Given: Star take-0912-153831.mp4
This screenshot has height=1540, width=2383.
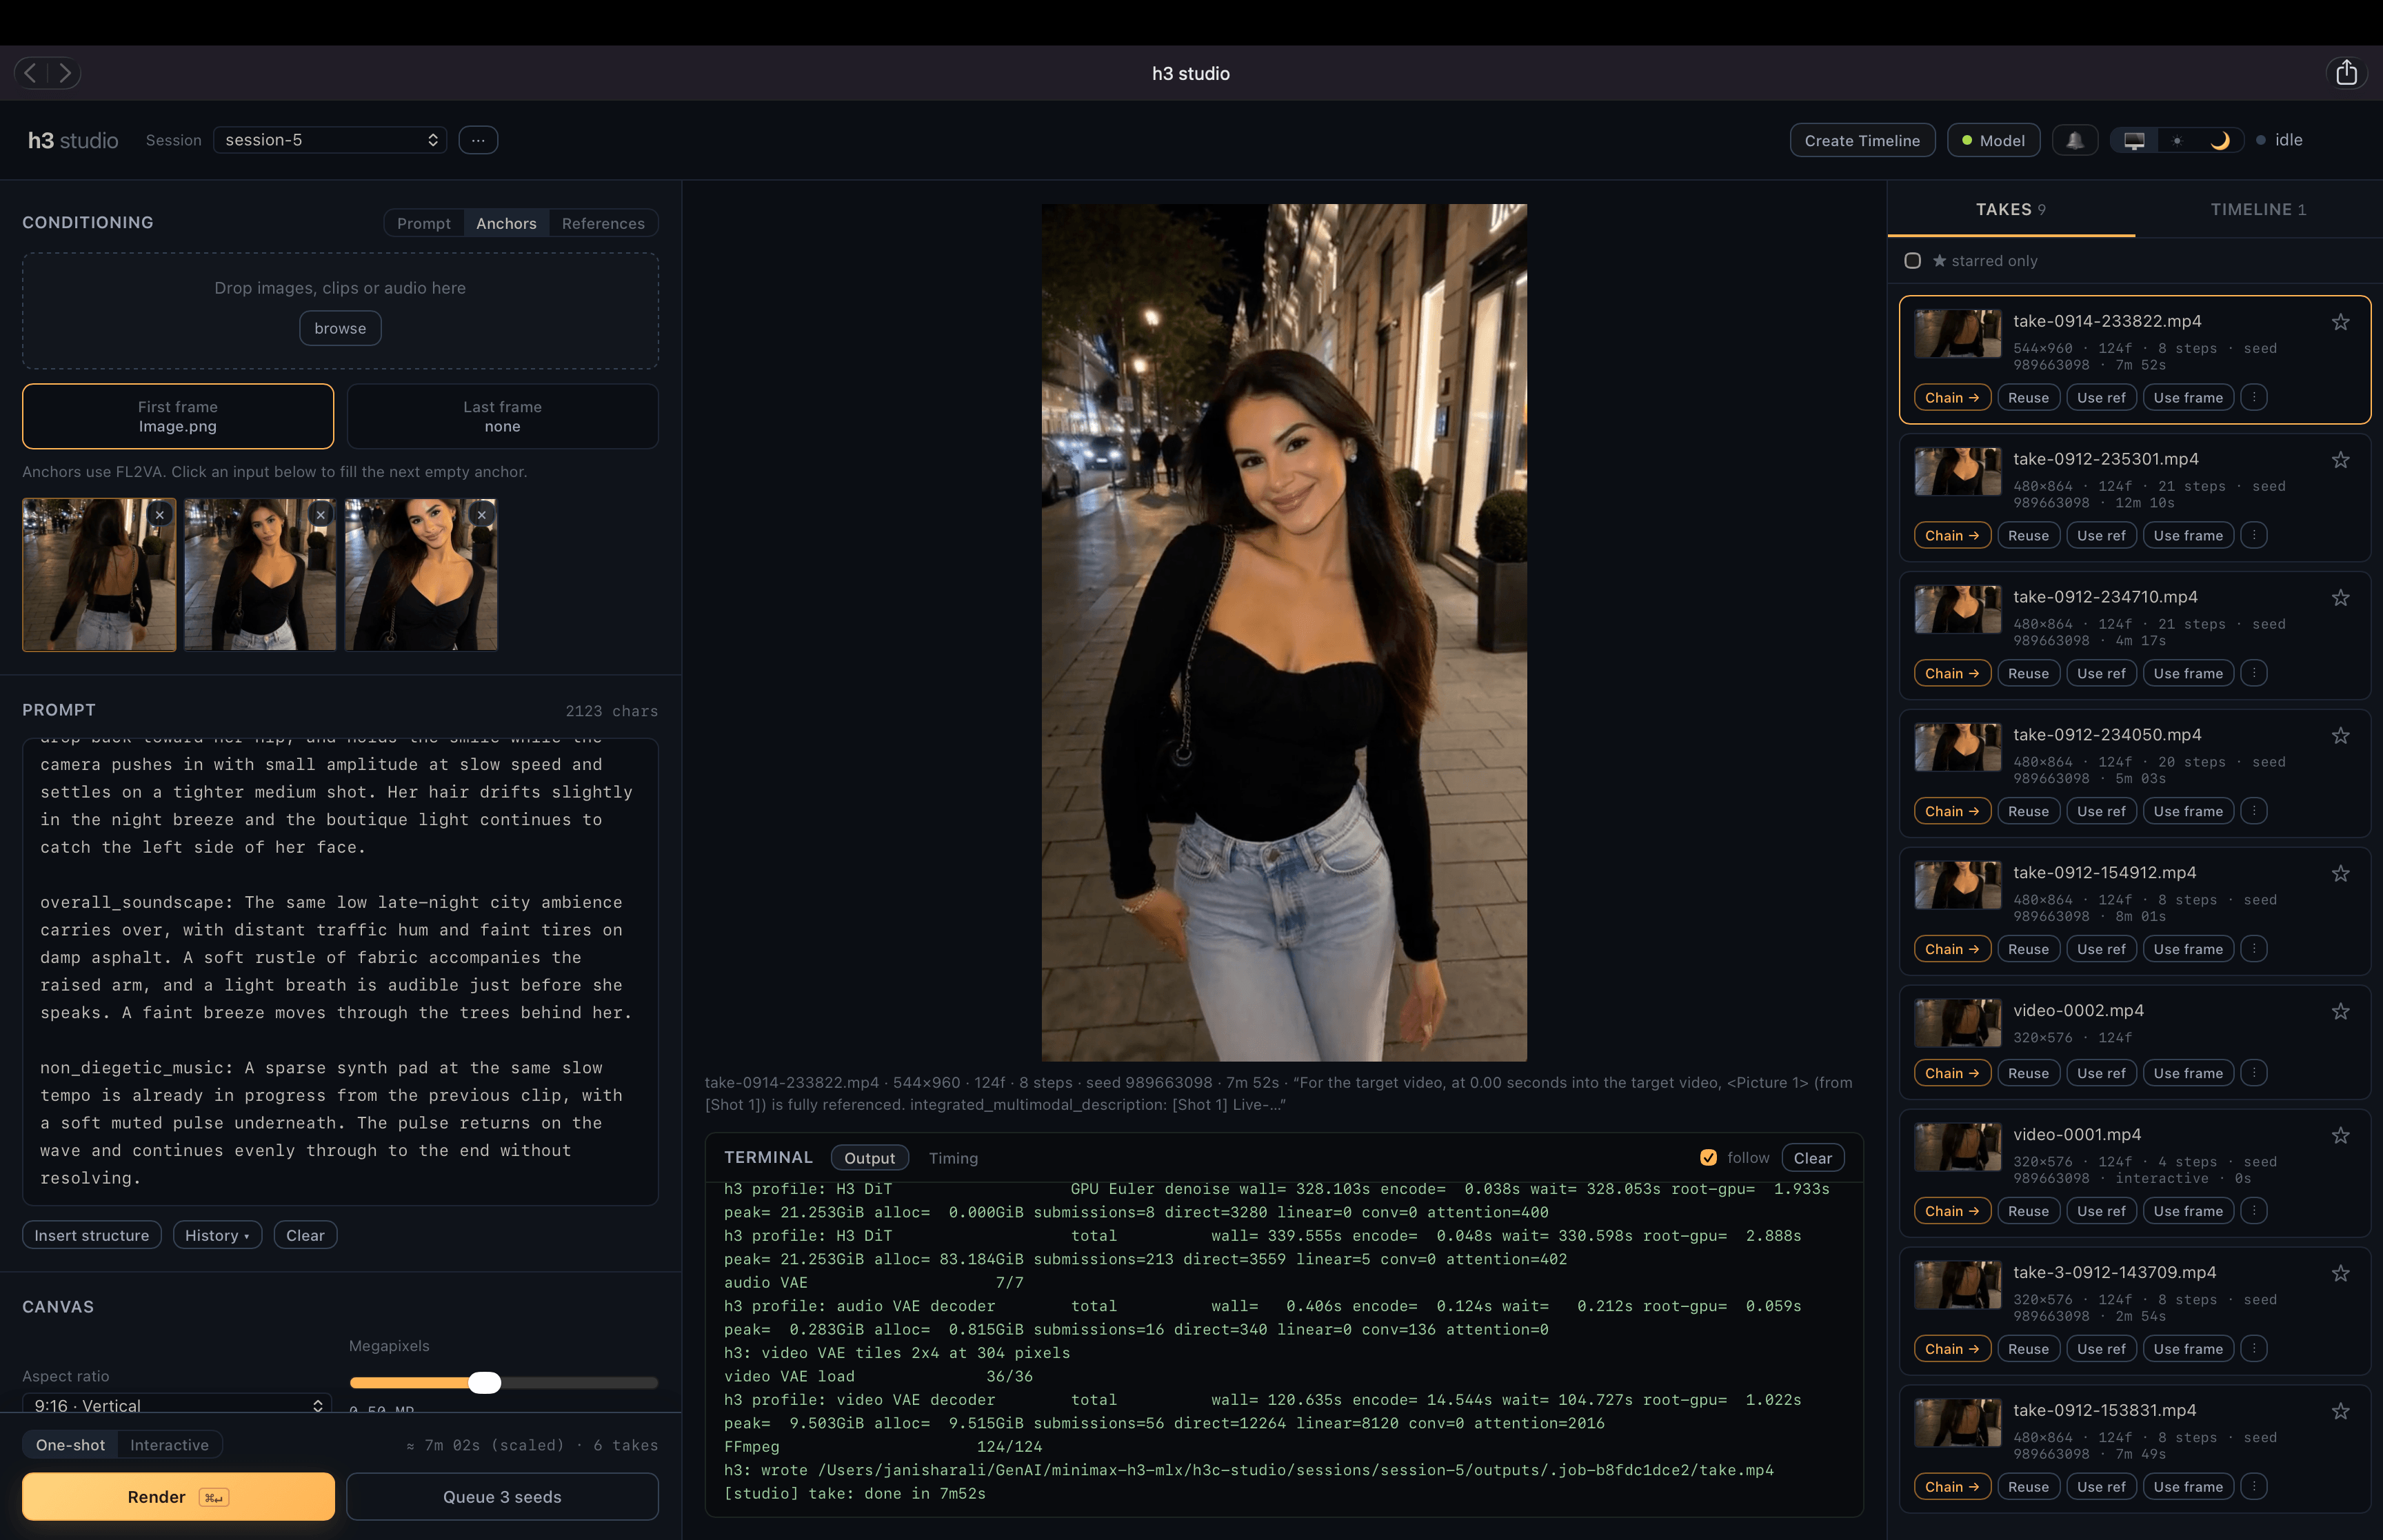Looking at the screenshot, I should 2340,1412.
